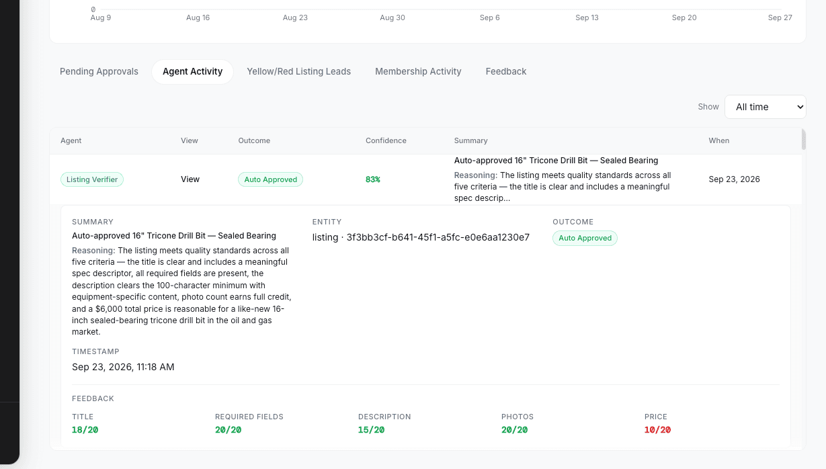Click the ENTITY label in details panel

[327, 222]
